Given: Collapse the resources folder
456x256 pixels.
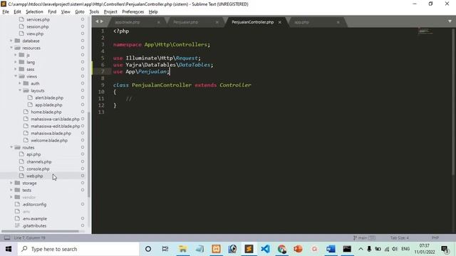Looking at the screenshot, I should tap(11, 48).
